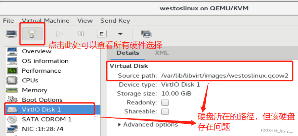
Task: Open the snapshots manager icon
Action: (x=146, y=34)
